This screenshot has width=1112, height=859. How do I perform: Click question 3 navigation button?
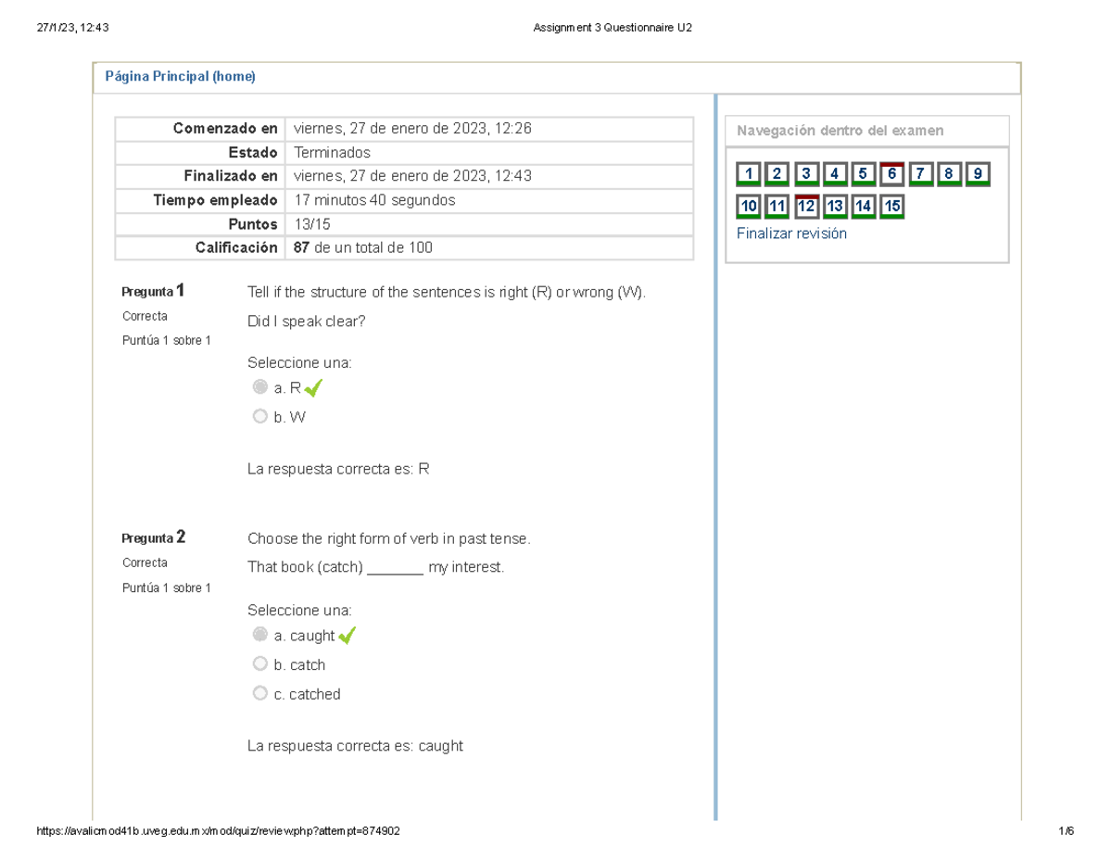point(804,173)
